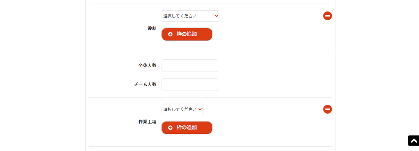Click the 作業工程 field label
This screenshot has height=151, width=419.
[x=147, y=122]
